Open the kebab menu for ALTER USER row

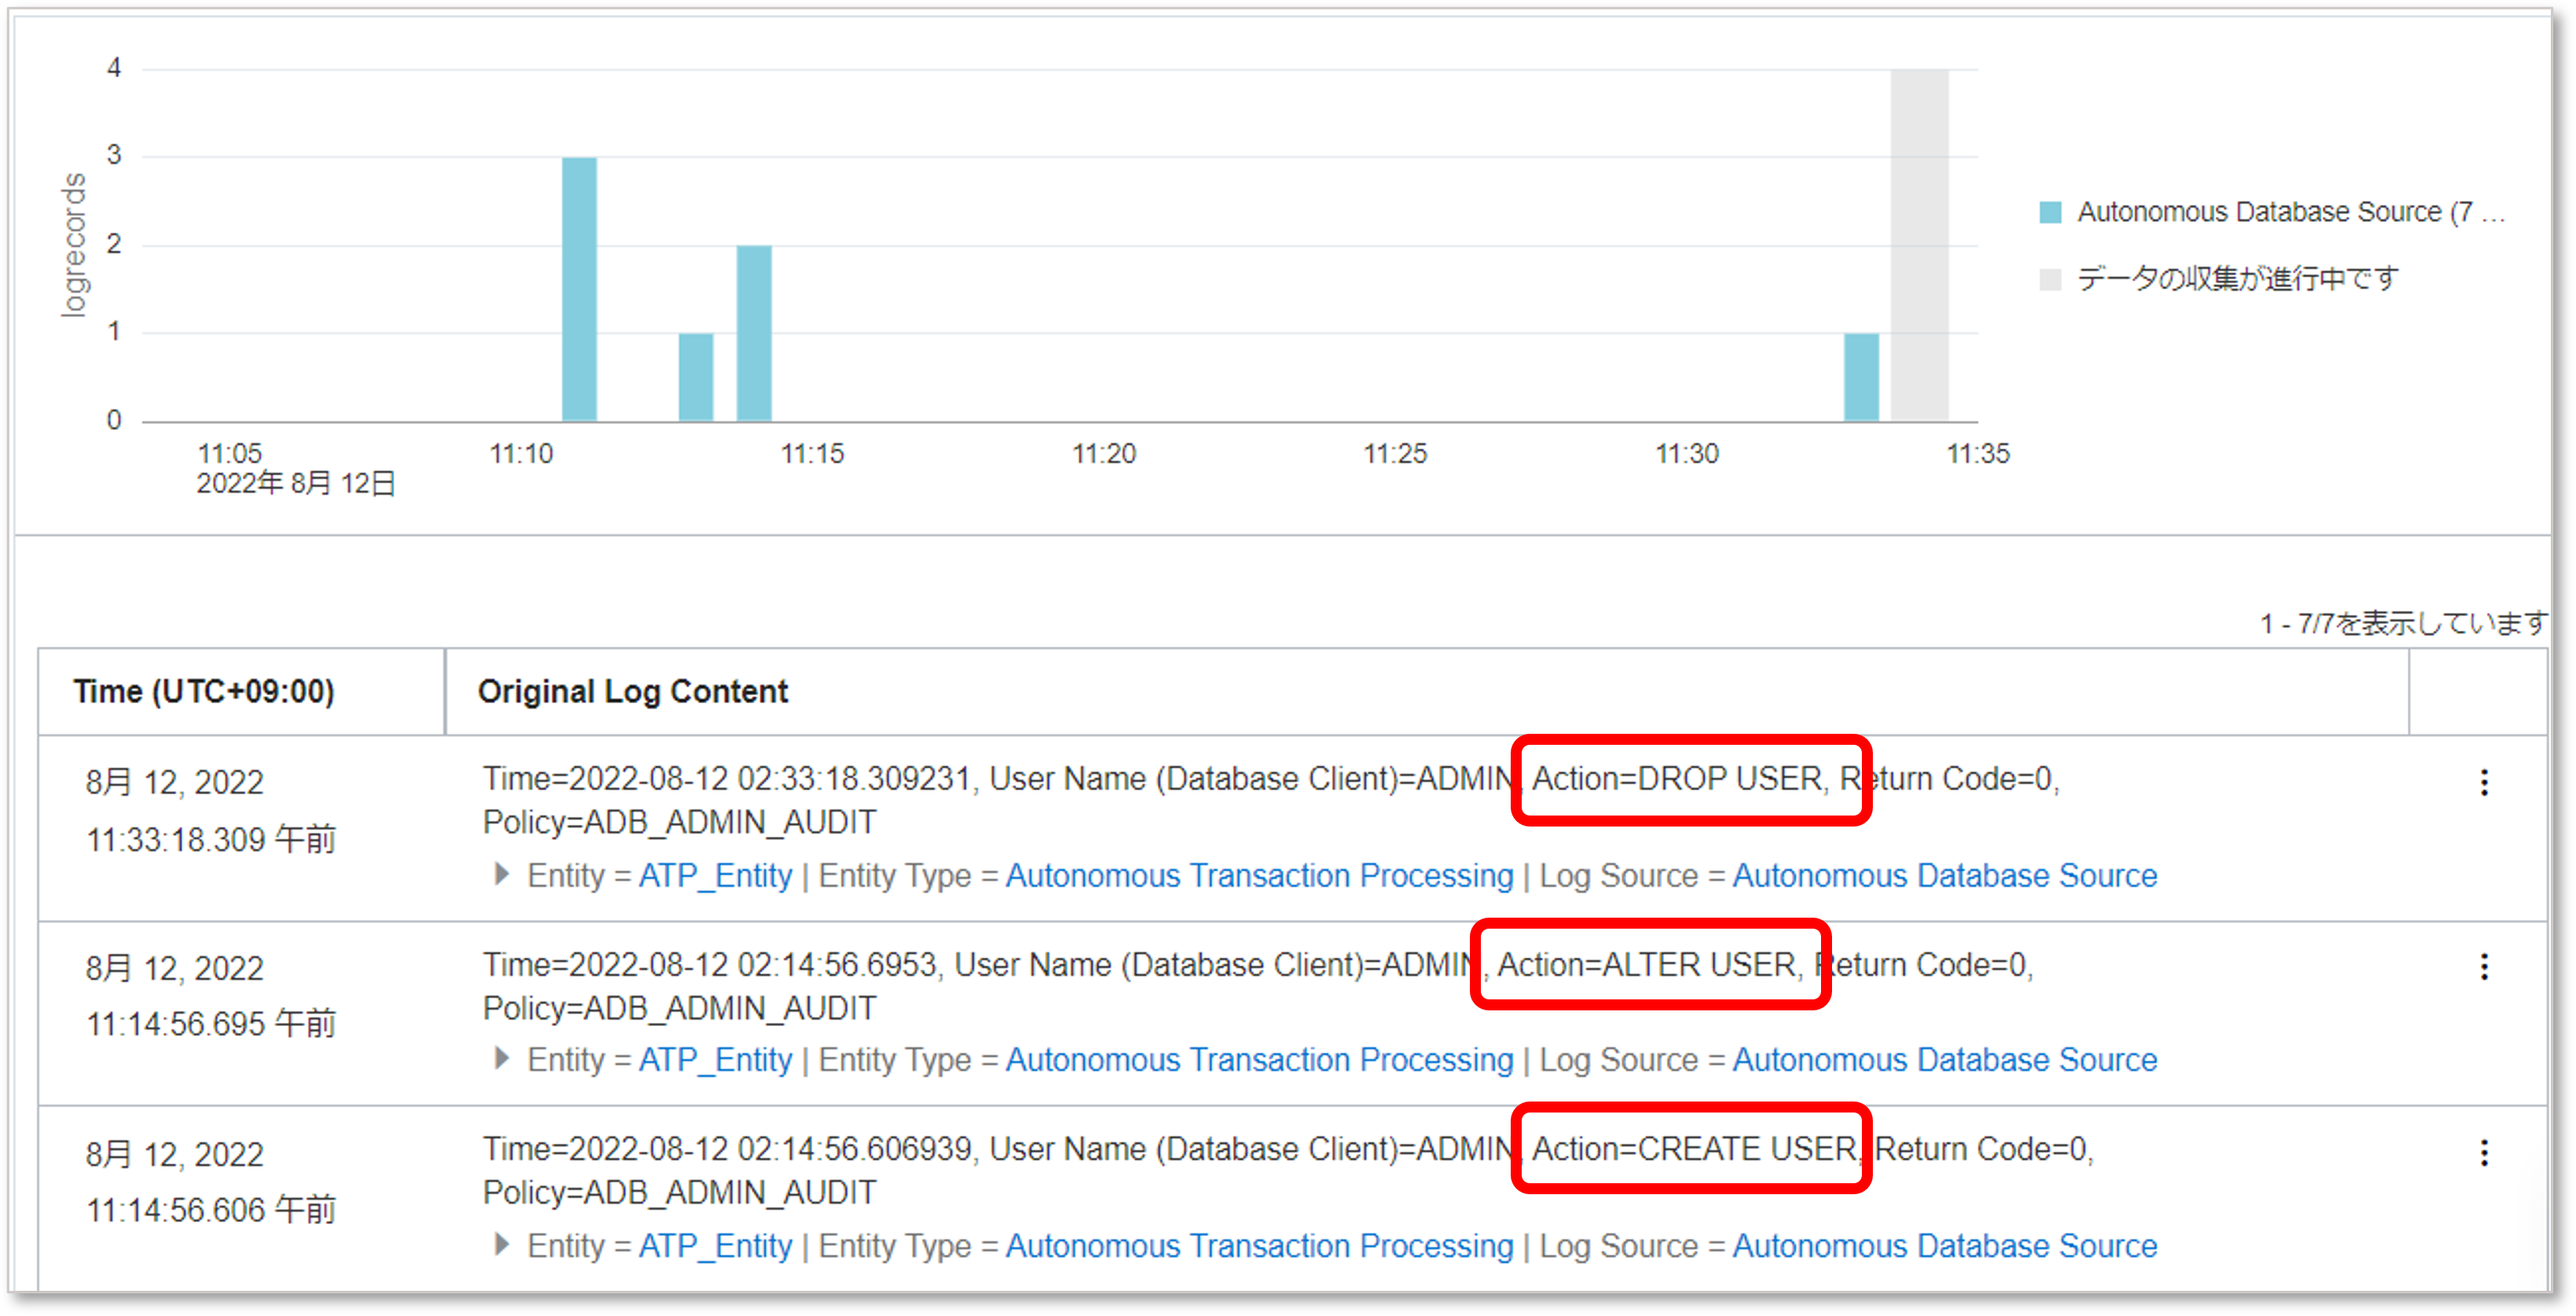click(2483, 966)
